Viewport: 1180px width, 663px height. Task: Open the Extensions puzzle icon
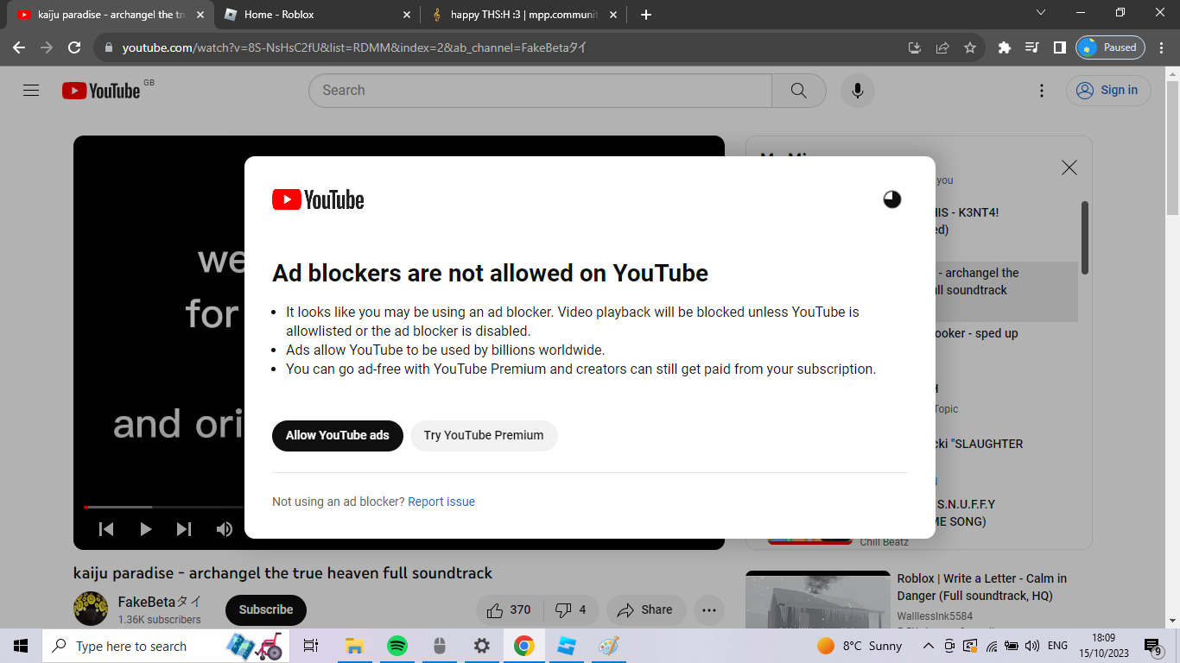click(x=1004, y=47)
